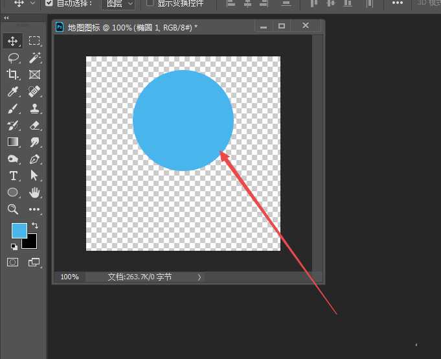Screen dimensions: 441x359
Task: Open the blue foreground color picker
Action: tap(19, 231)
